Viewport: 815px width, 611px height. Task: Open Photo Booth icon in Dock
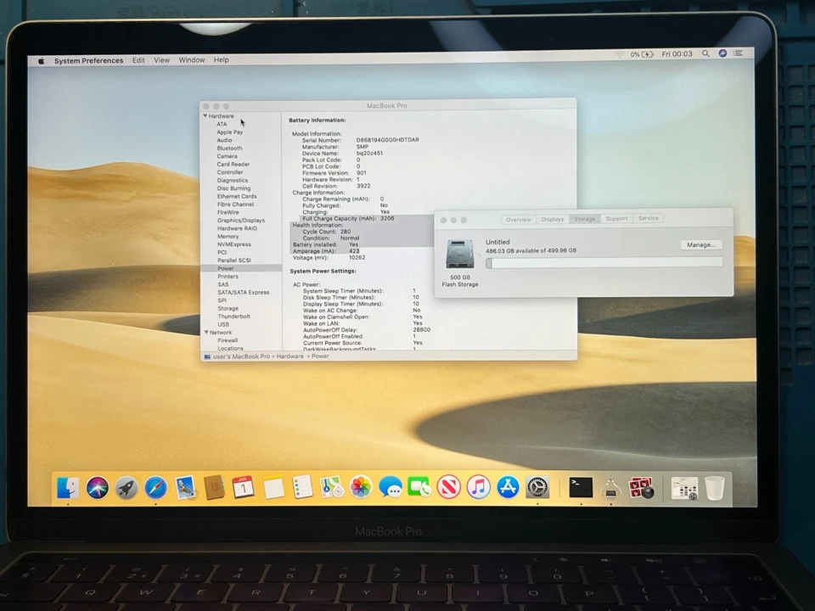coord(641,487)
